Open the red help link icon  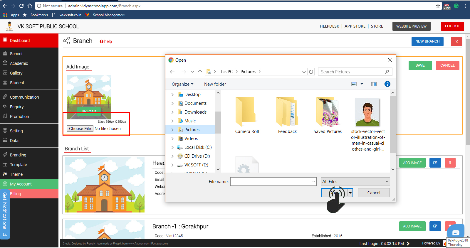[x=101, y=42]
